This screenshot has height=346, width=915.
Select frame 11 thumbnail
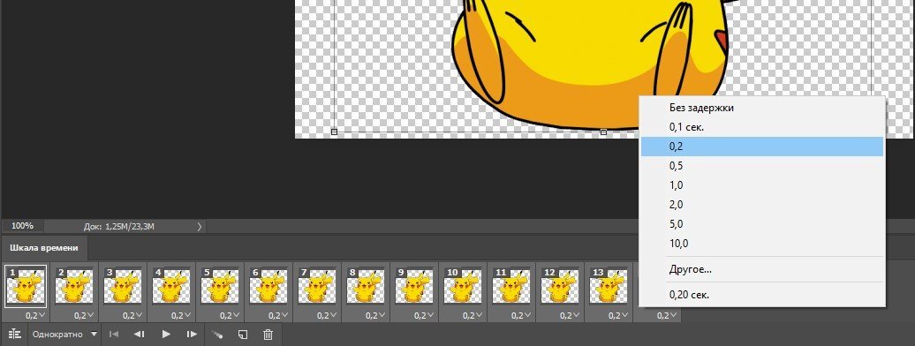tap(511, 286)
